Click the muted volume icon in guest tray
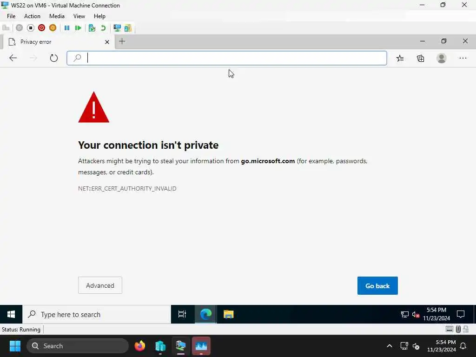The image size is (476, 357). (x=416, y=315)
